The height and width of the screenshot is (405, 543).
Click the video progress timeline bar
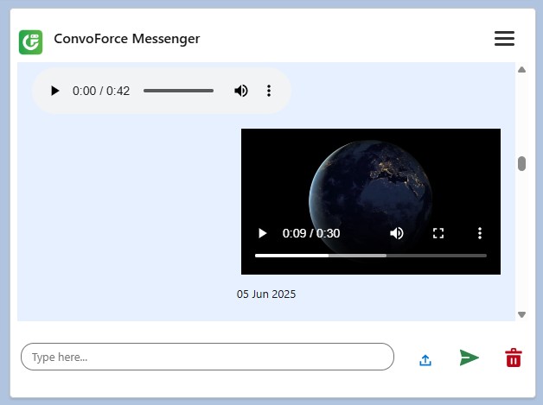[370, 256]
